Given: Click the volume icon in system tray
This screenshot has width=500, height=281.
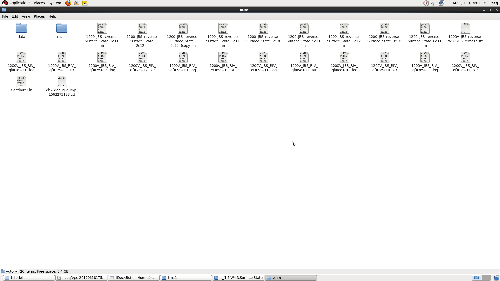Looking at the screenshot, I should 433,3.
